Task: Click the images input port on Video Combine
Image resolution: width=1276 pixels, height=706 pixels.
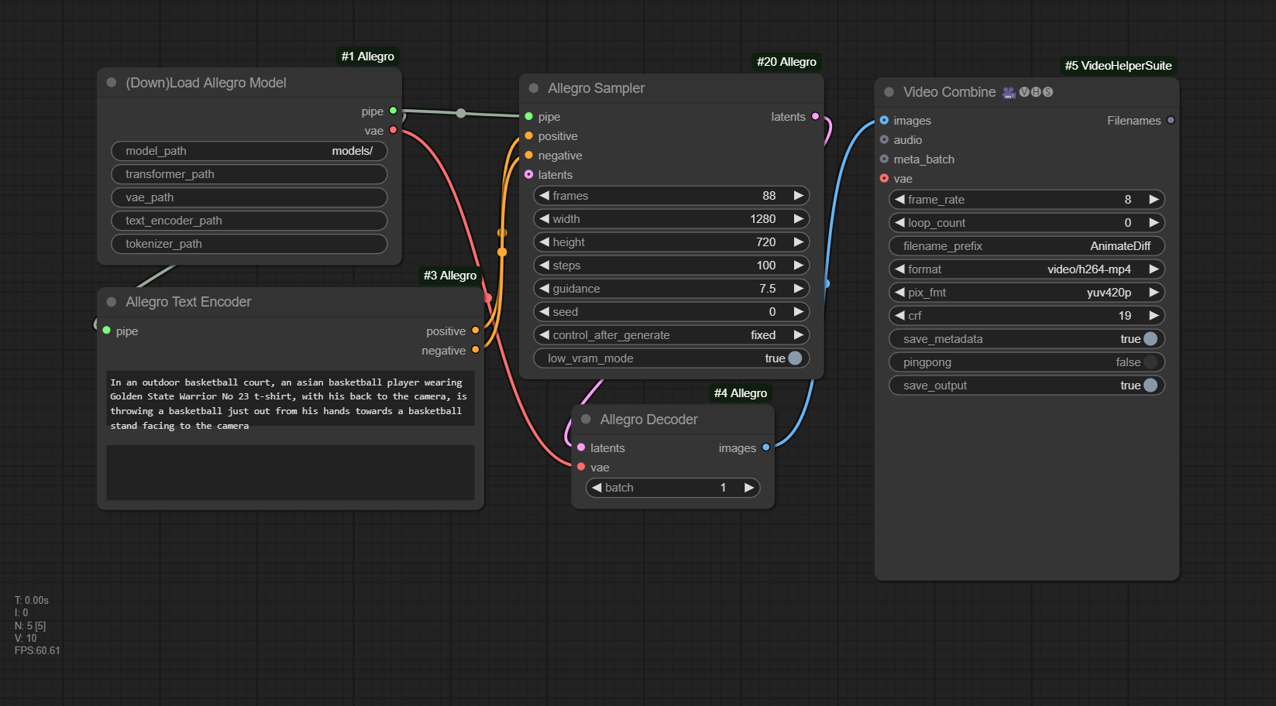Action: click(x=884, y=120)
